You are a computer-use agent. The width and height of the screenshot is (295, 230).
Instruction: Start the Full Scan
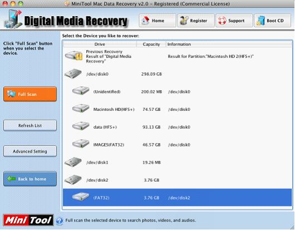tap(30, 94)
